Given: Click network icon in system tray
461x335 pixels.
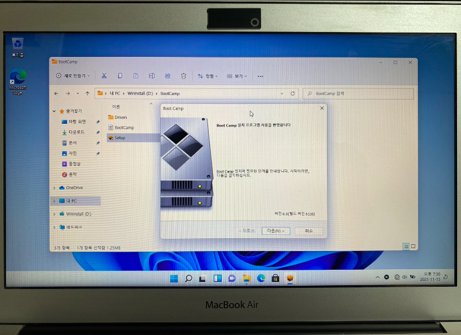Looking at the screenshot, I should point(397,277).
